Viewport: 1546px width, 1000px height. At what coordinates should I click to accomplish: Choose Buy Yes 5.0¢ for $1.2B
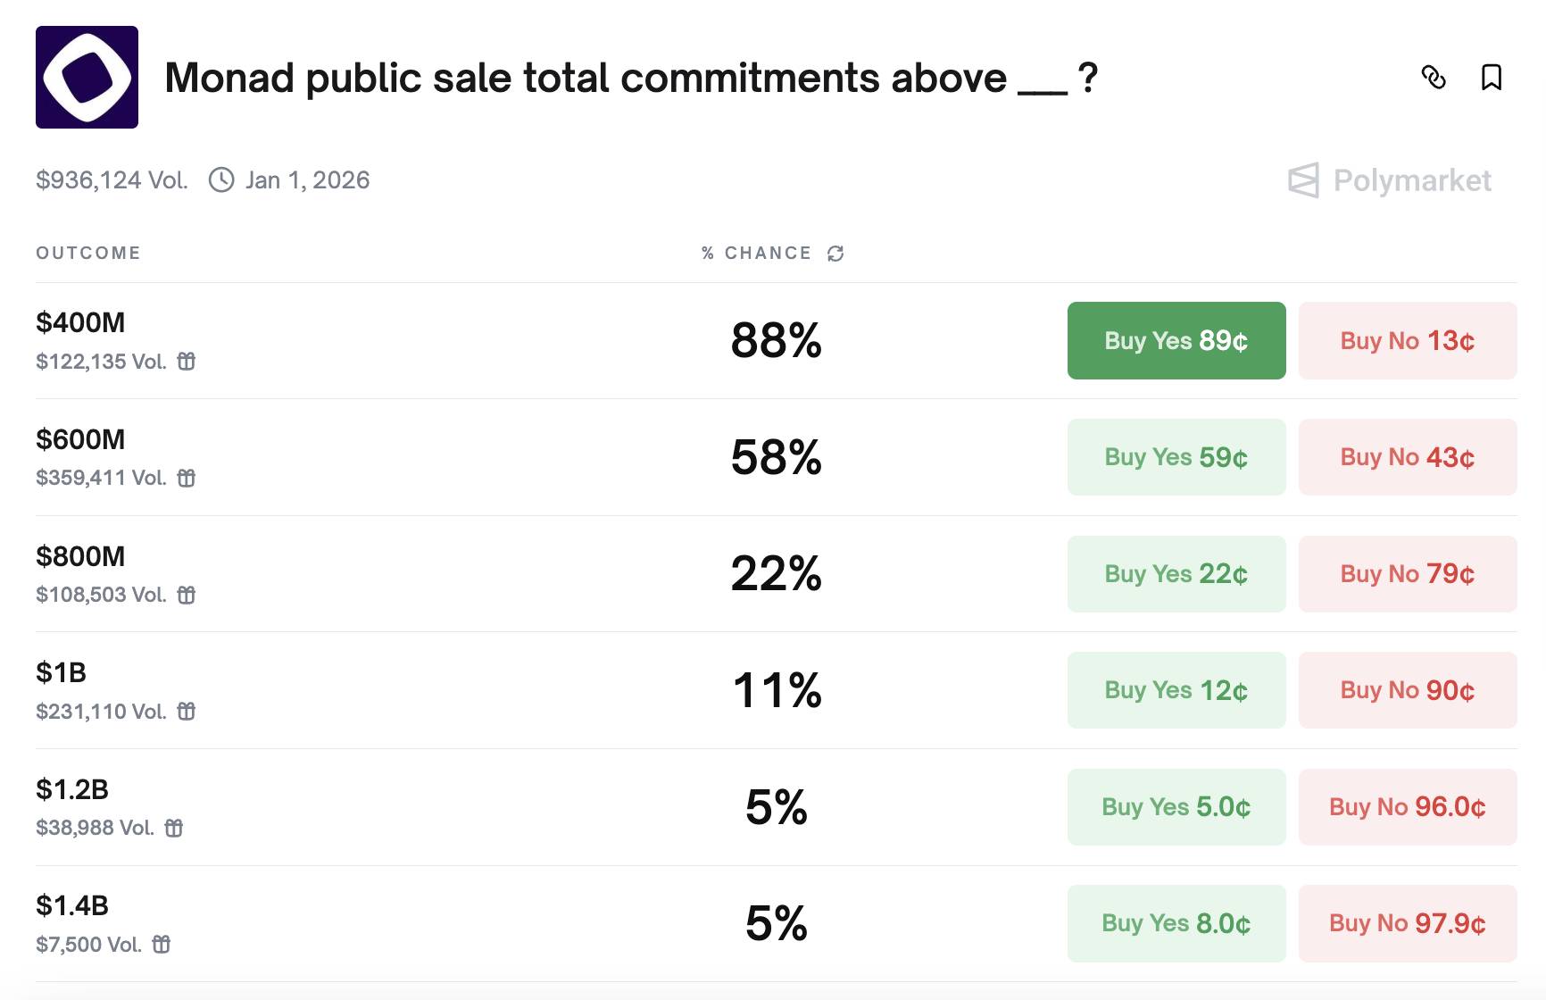(x=1176, y=807)
